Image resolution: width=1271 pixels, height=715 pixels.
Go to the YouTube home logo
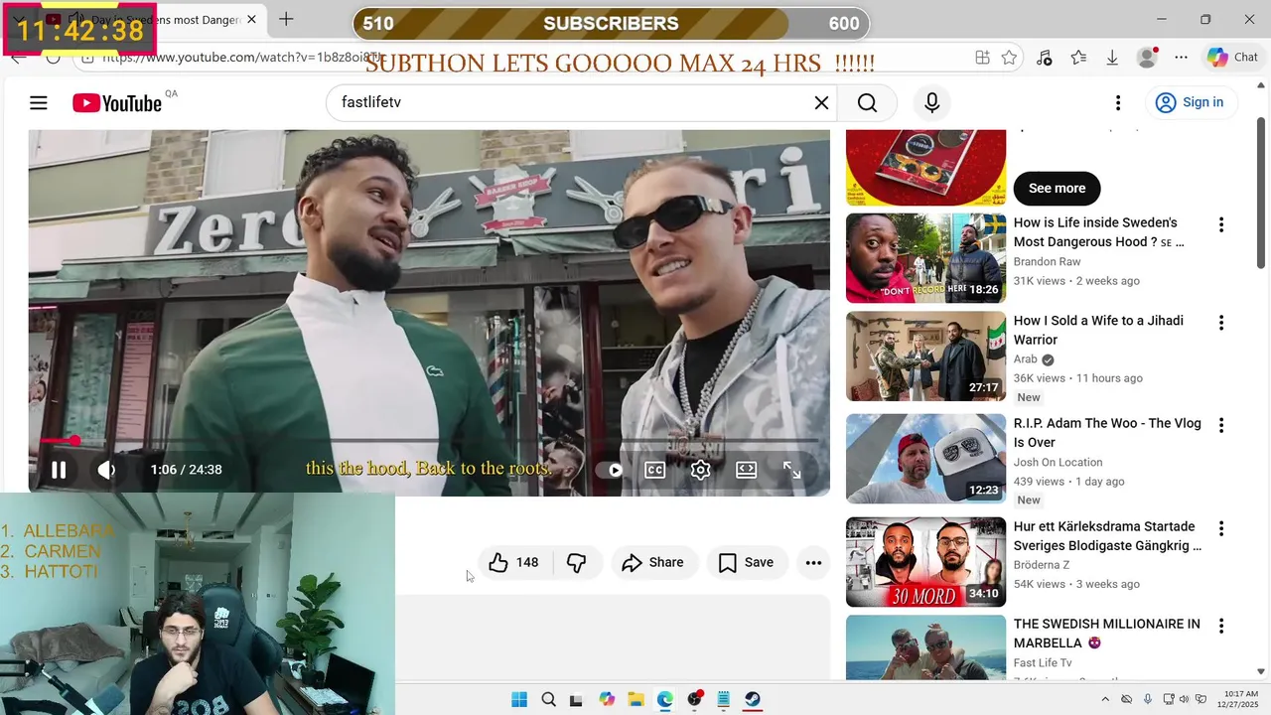pyautogui.click(x=117, y=103)
